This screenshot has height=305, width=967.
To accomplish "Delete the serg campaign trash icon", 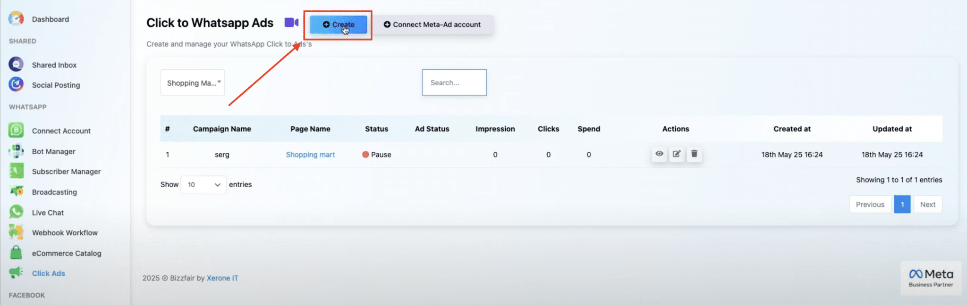I will coord(694,154).
